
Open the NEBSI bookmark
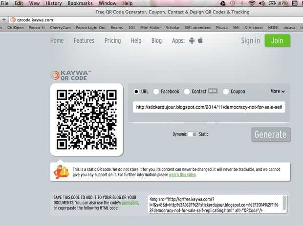pos(273,28)
